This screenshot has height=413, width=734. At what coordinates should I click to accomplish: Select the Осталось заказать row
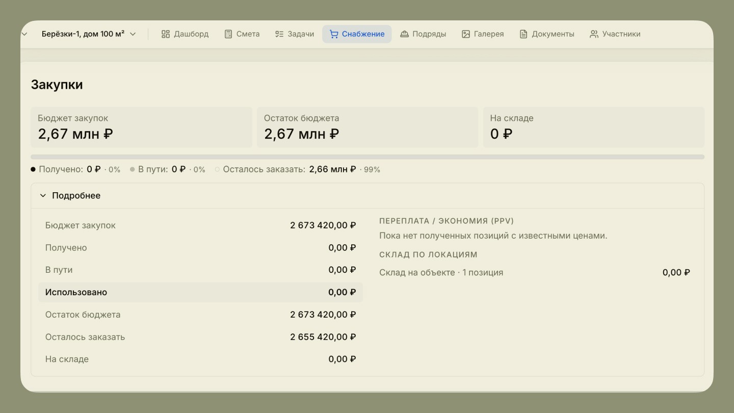(x=200, y=337)
